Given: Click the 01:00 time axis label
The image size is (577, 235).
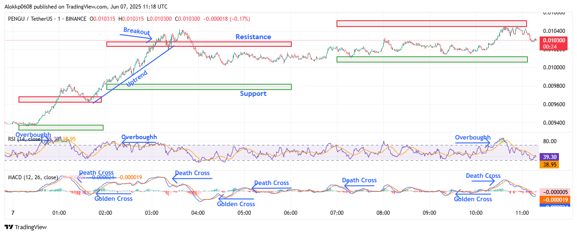Looking at the screenshot, I should coord(59,213).
